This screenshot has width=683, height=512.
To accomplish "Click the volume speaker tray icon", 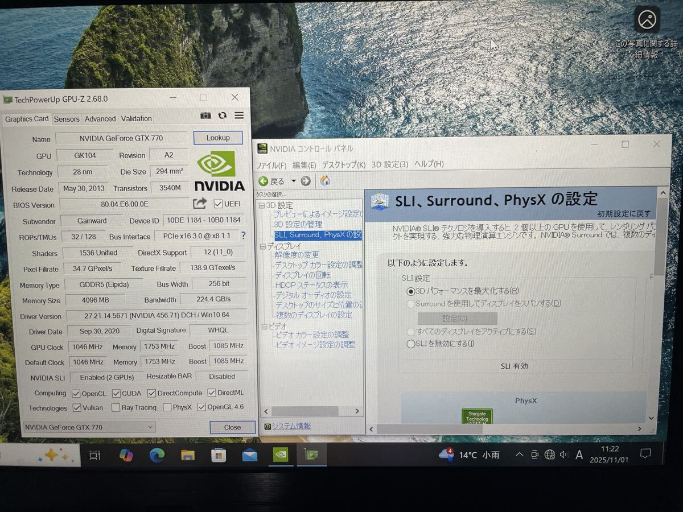I will [x=564, y=455].
